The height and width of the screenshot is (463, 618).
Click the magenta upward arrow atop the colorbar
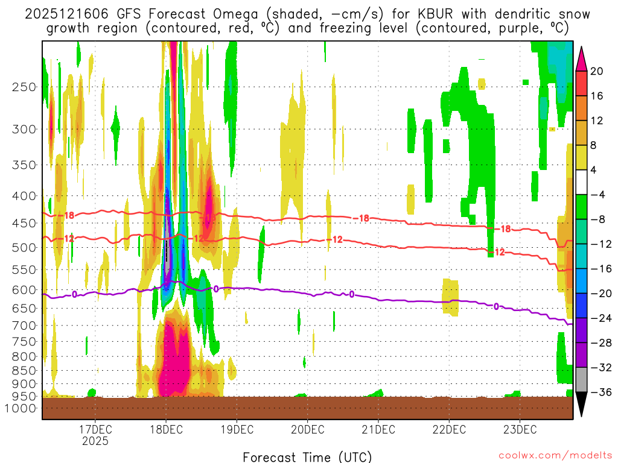(582, 59)
